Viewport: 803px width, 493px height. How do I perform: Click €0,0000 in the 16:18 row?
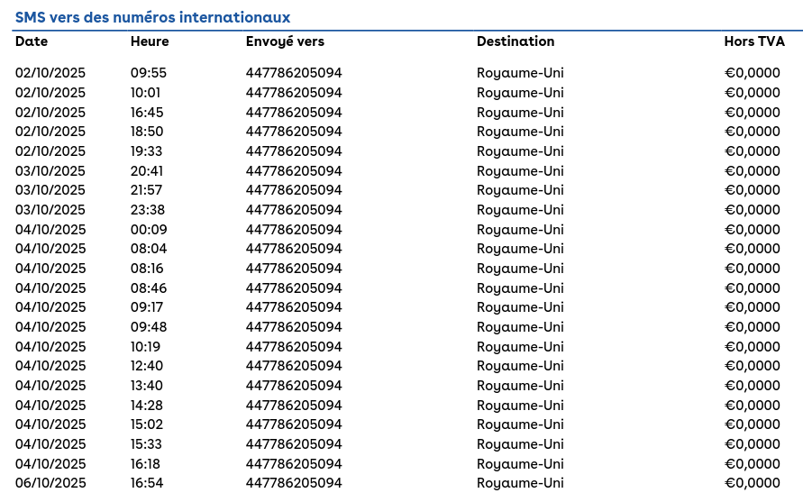[x=753, y=464]
